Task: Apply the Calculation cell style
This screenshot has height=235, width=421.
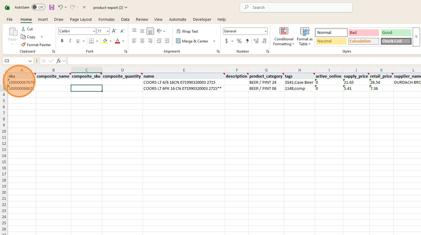Action: (364, 41)
